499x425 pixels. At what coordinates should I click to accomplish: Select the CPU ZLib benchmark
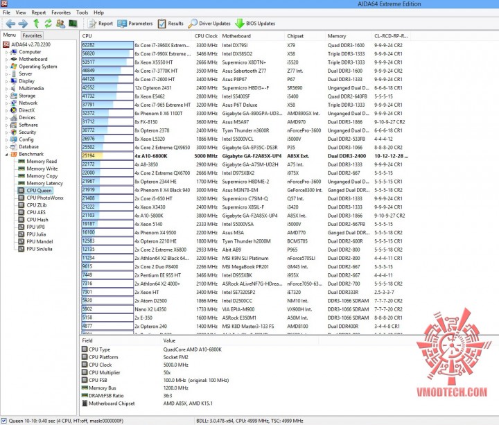pyautogui.click(x=33, y=205)
